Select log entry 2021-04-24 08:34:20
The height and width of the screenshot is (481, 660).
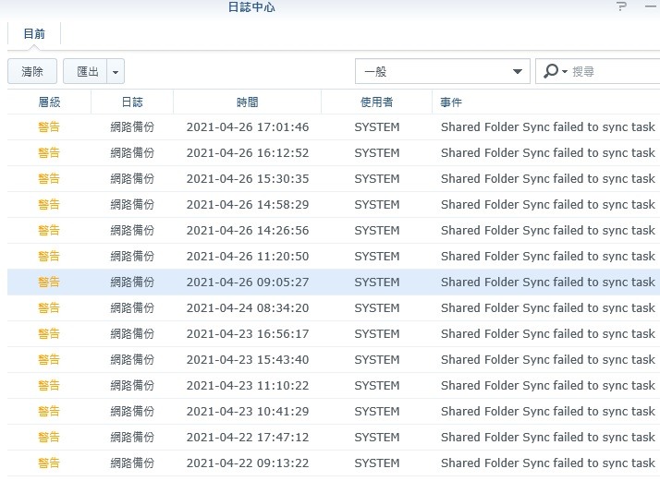[x=334, y=307]
